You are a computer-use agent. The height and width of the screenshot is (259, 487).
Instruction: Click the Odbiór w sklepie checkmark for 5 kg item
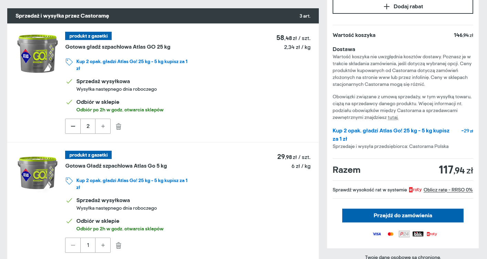(x=69, y=221)
